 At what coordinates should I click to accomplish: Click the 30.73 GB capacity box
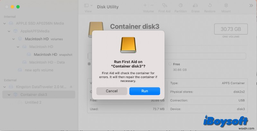click(231, 29)
